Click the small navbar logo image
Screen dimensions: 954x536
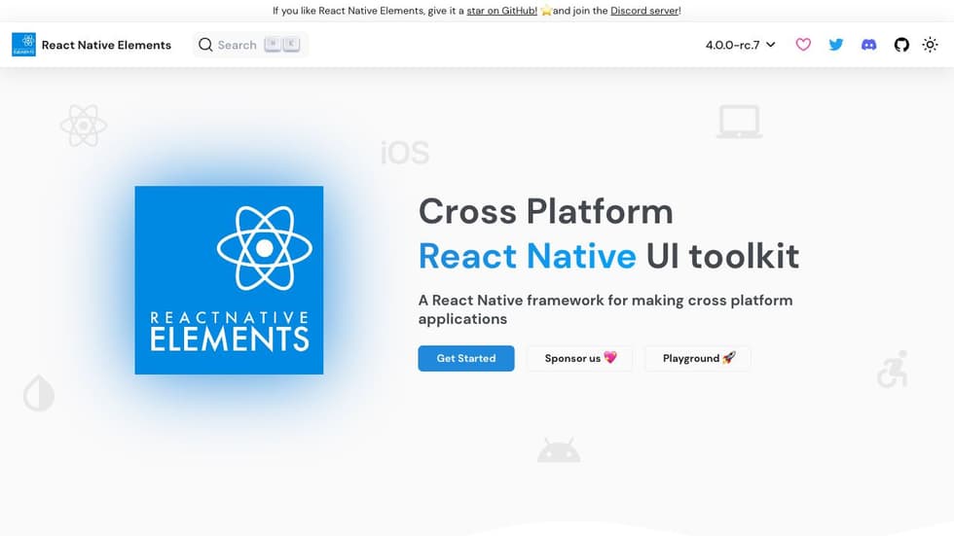pyautogui.click(x=23, y=45)
